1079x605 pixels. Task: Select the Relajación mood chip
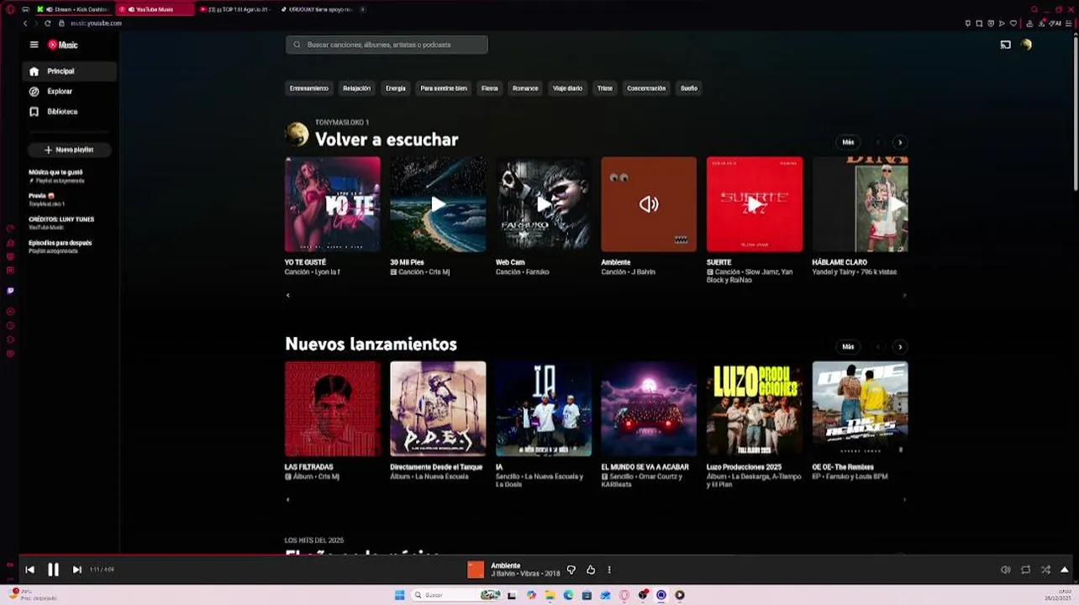[356, 88]
